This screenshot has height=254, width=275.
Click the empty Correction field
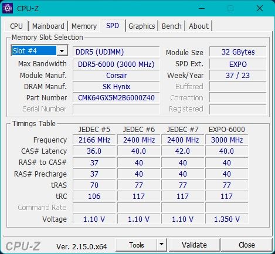(x=238, y=98)
